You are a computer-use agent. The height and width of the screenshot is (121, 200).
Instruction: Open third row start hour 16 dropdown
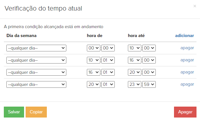coord(94,72)
